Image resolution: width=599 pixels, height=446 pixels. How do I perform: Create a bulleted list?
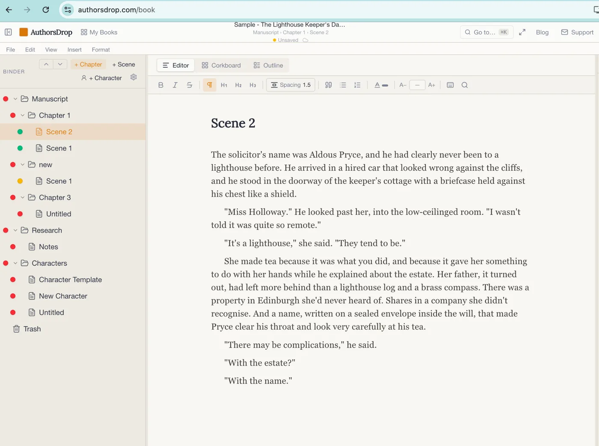[343, 85]
